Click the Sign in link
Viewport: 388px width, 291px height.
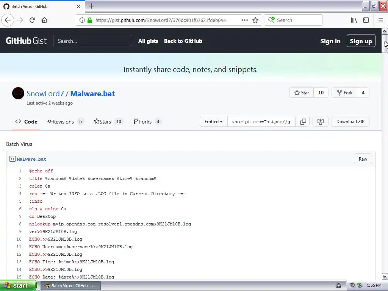(330, 41)
